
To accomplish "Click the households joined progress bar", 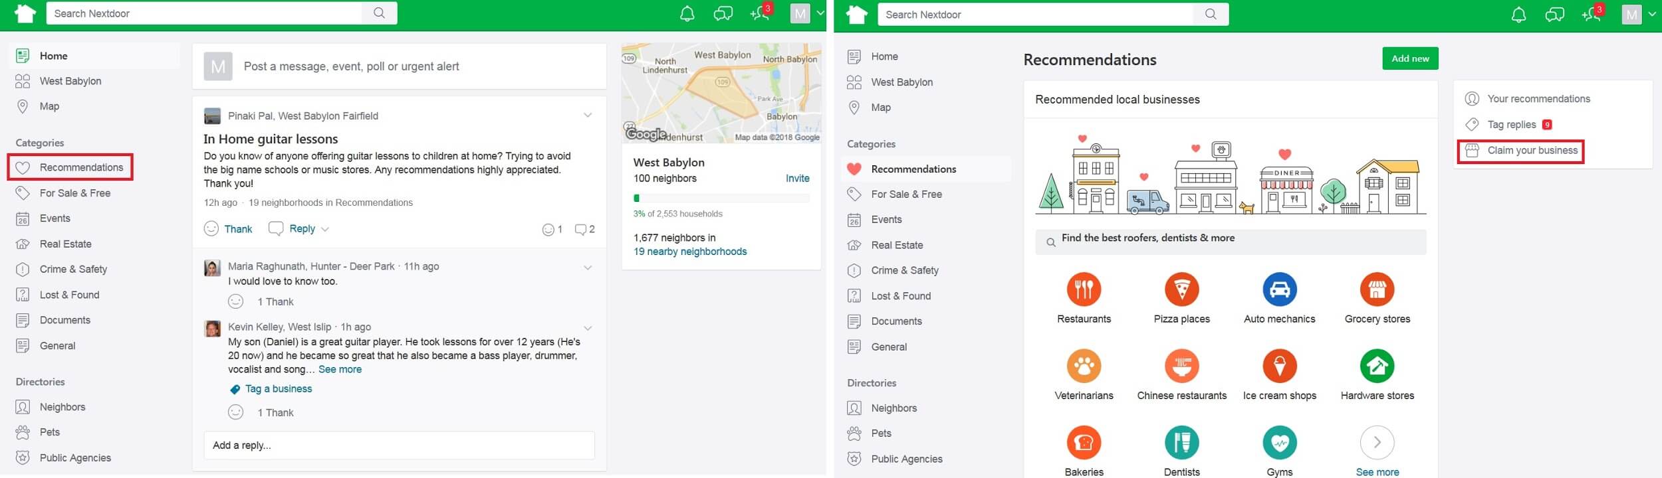I will (x=721, y=198).
